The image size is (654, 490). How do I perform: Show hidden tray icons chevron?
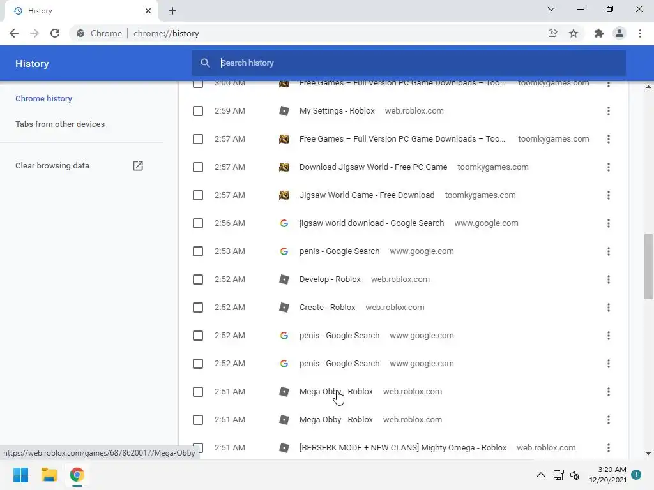coord(540,475)
